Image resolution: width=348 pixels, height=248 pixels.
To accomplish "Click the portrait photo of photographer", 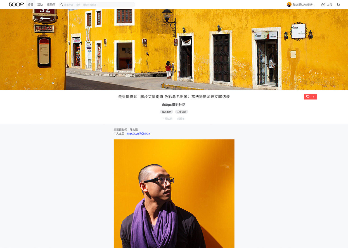I will (174, 194).
